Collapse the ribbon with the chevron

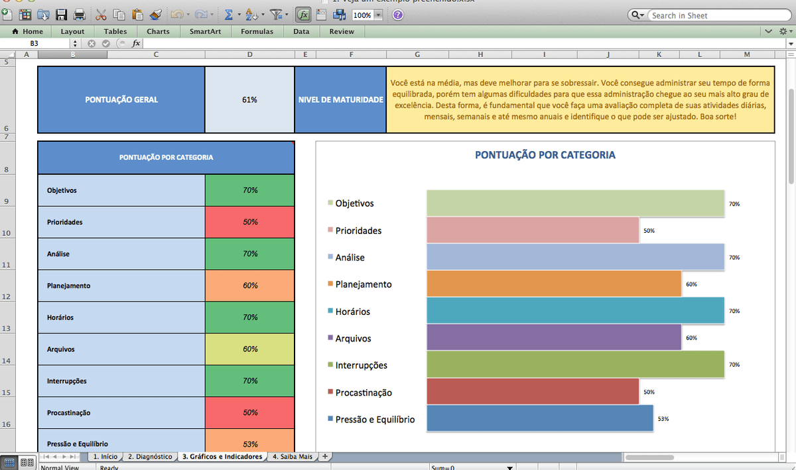[769, 31]
